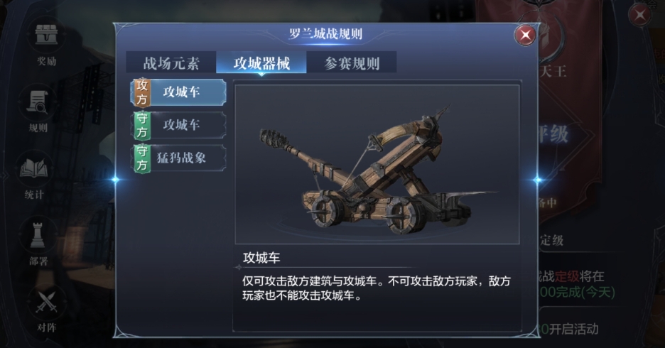Switch to the 参赛规则 tab
665x348 pixels.
coord(352,63)
